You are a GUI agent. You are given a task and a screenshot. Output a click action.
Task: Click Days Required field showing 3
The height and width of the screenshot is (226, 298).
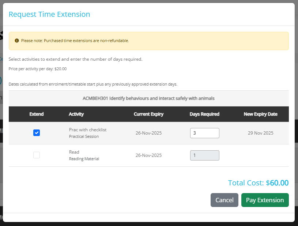pos(204,133)
